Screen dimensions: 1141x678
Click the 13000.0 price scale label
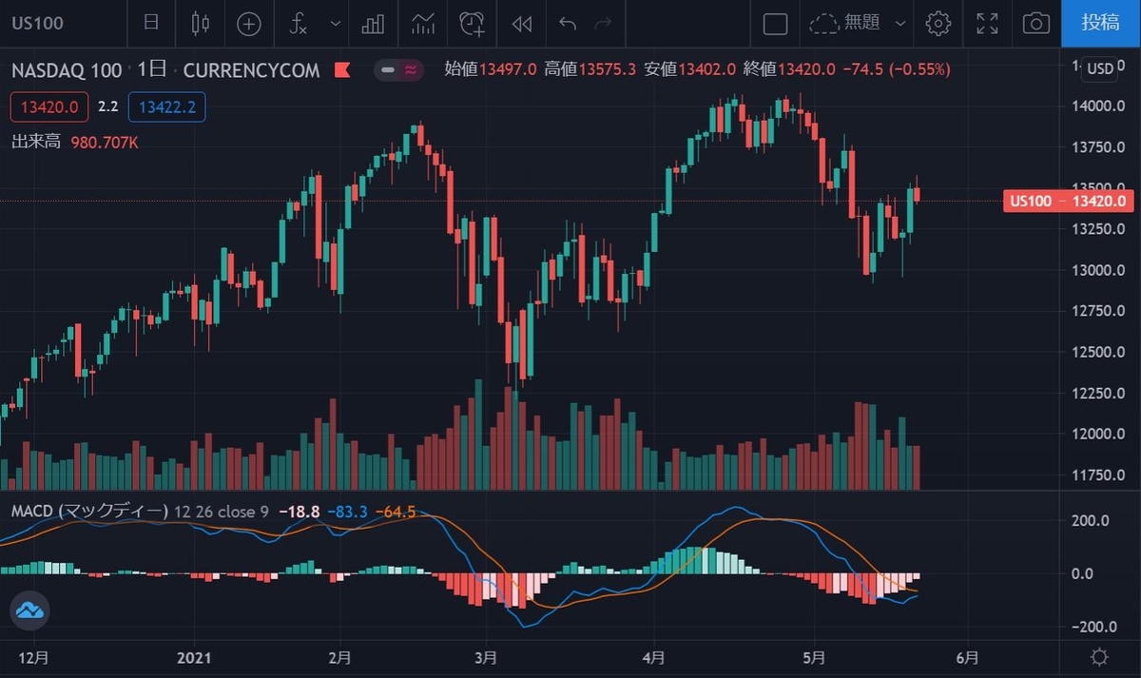click(x=1100, y=270)
